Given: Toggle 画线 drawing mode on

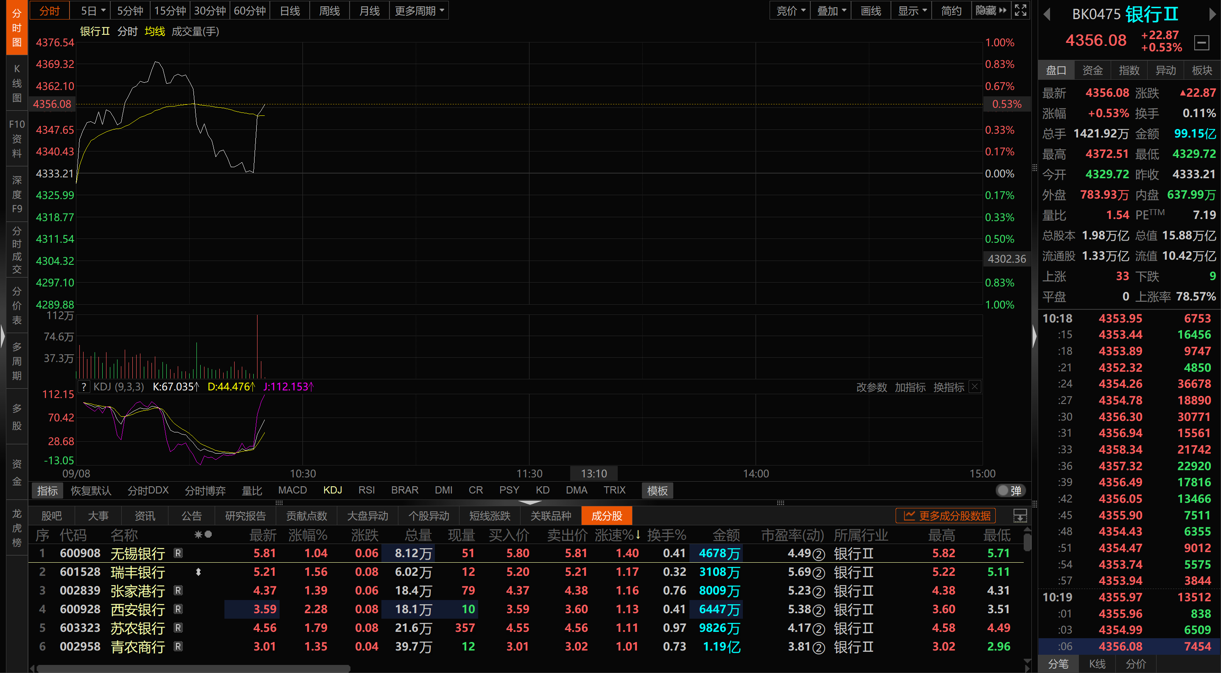Looking at the screenshot, I should point(871,11).
